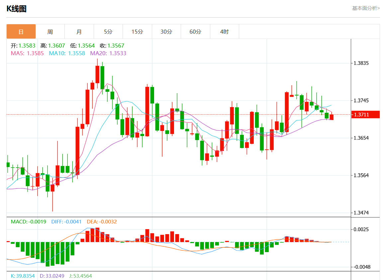Click the 收:1.3567 close value

(112, 46)
